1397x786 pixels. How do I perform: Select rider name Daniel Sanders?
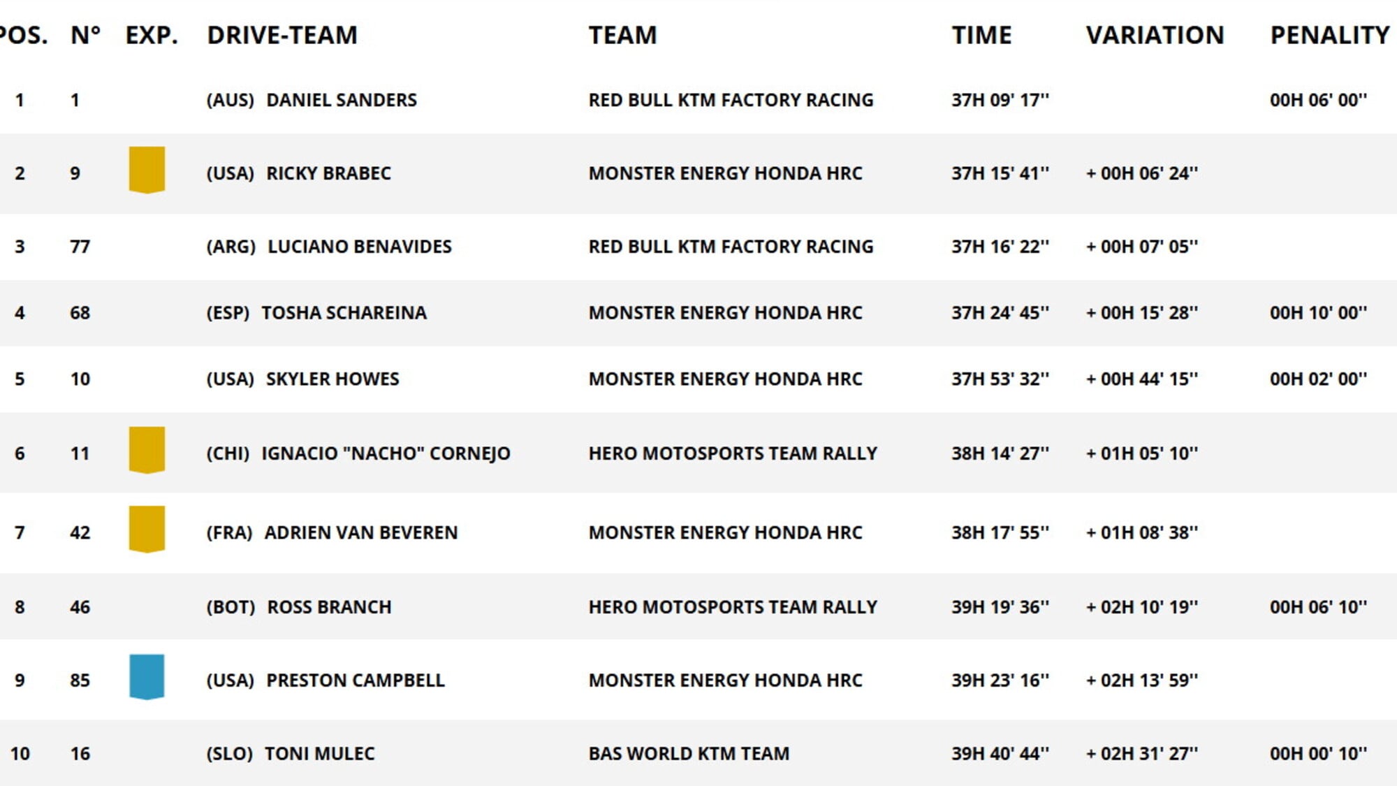341,100
